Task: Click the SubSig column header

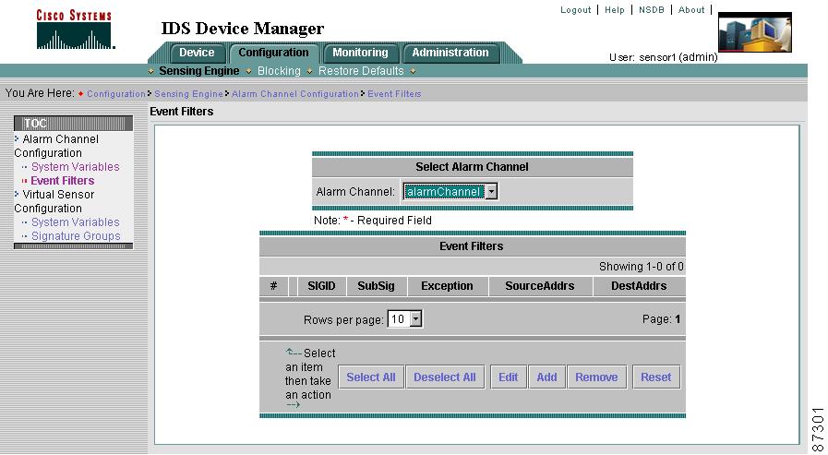Action: (x=376, y=286)
